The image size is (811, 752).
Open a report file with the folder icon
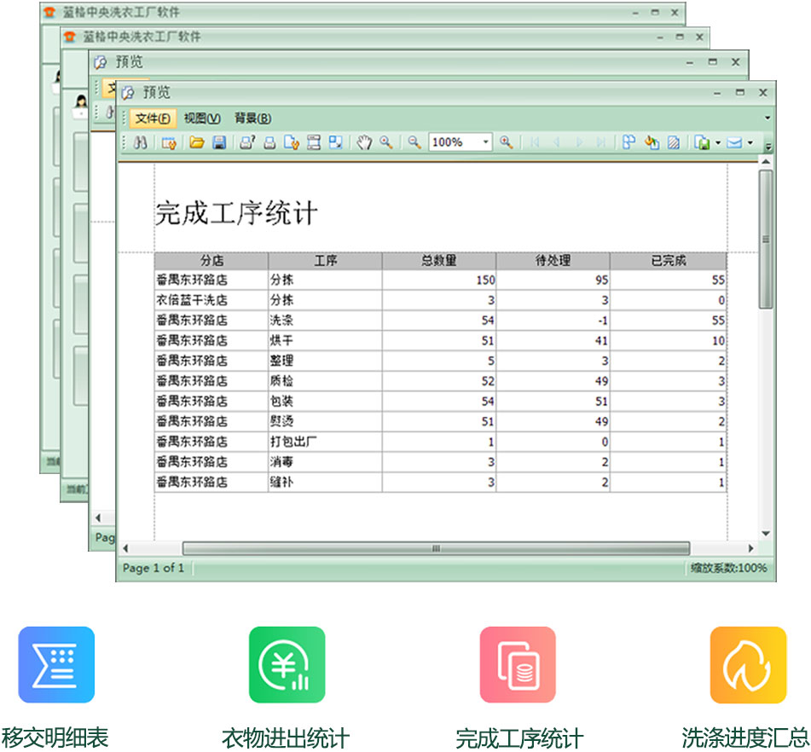[195, 142]
